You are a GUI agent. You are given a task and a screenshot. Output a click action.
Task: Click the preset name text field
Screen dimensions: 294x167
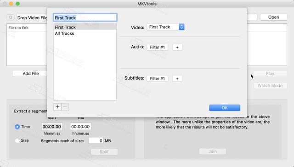[x=85, y=18]
